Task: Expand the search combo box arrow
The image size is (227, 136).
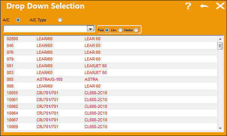Action: tap(91, 29)
